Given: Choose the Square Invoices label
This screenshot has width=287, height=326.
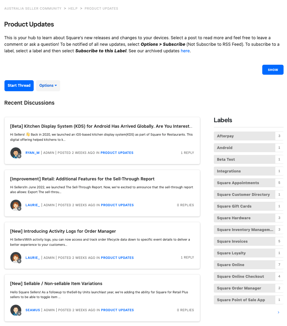Looking at the screenshot, I should point(232,241).
